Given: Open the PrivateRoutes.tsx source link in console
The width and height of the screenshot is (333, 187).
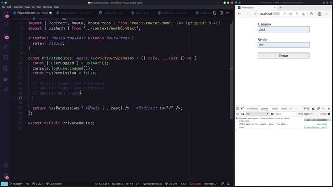Looking at the screenshot, I should [316, 127].
